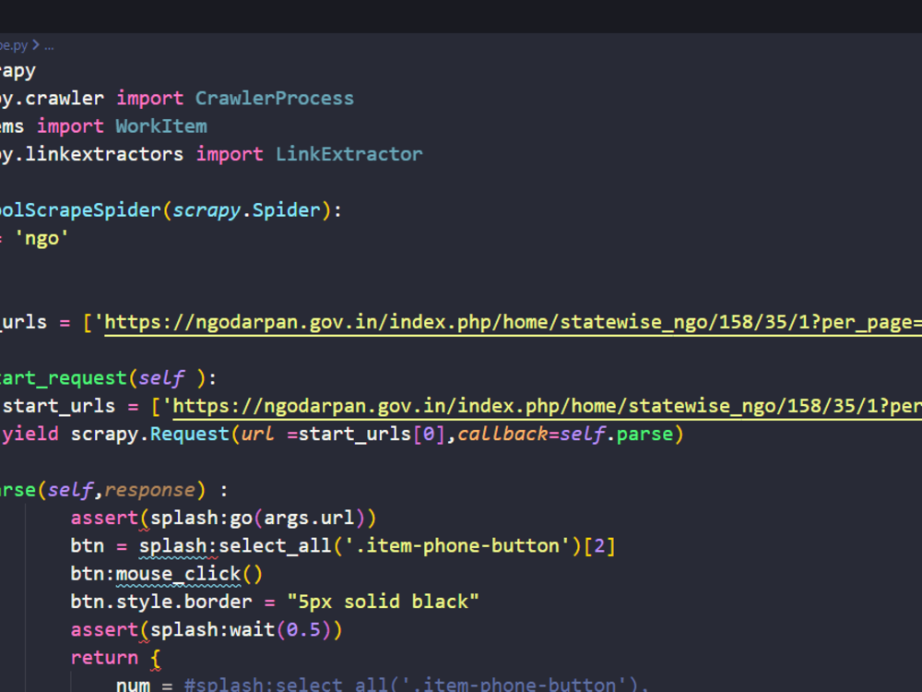Click 'assert' on the splash:wait line
Viewport: 922px width, 692px height.
point(104,630)
